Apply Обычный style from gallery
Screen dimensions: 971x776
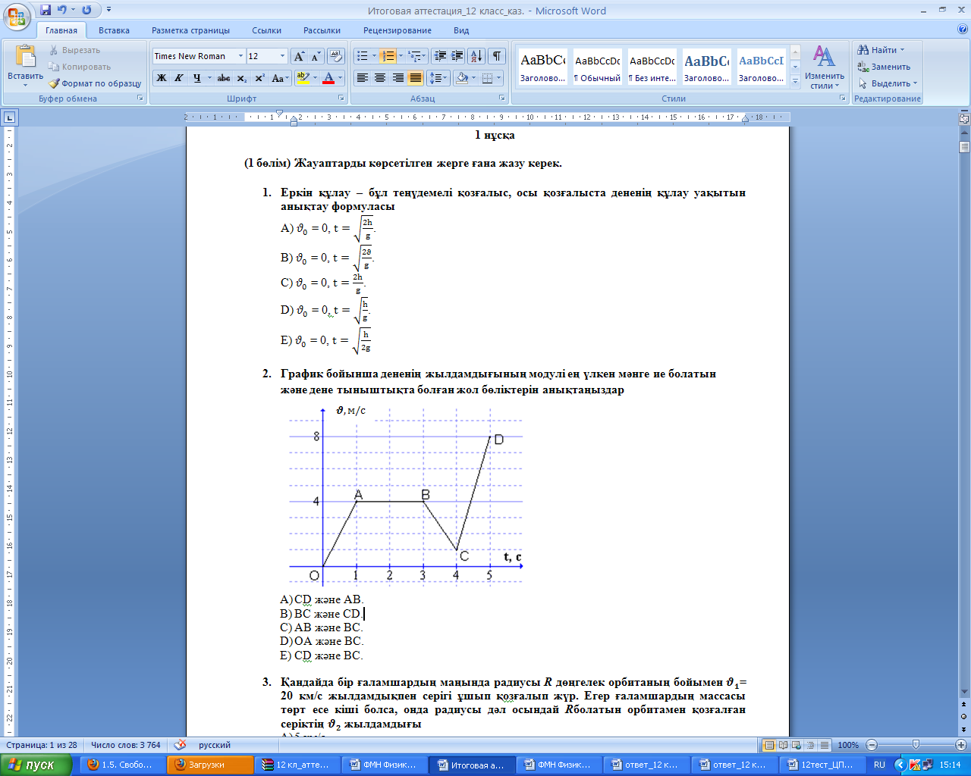pyautogui.click(x=597, y=67)
